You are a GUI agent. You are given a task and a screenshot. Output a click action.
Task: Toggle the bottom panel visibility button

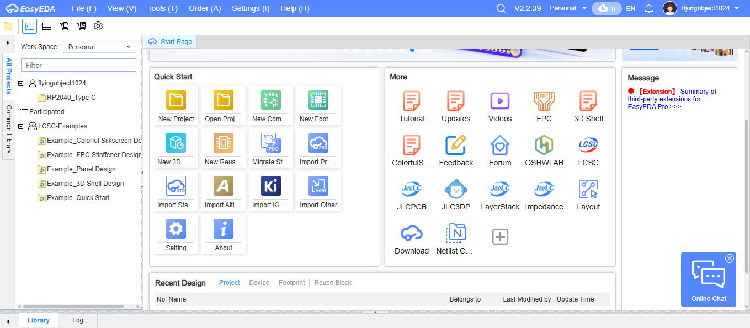click(x=47, y=26)
